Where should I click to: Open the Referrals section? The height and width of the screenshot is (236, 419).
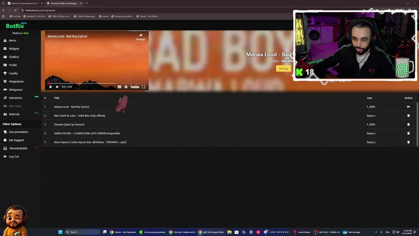pyautogui.click(x=14, y=114)
